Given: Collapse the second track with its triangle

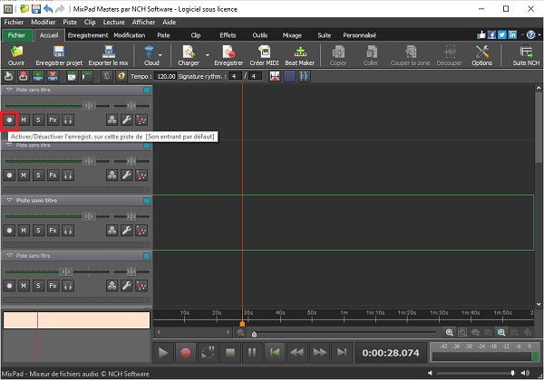Looking at the screenshot, I should pyautogui.click(x=9, y=146).
